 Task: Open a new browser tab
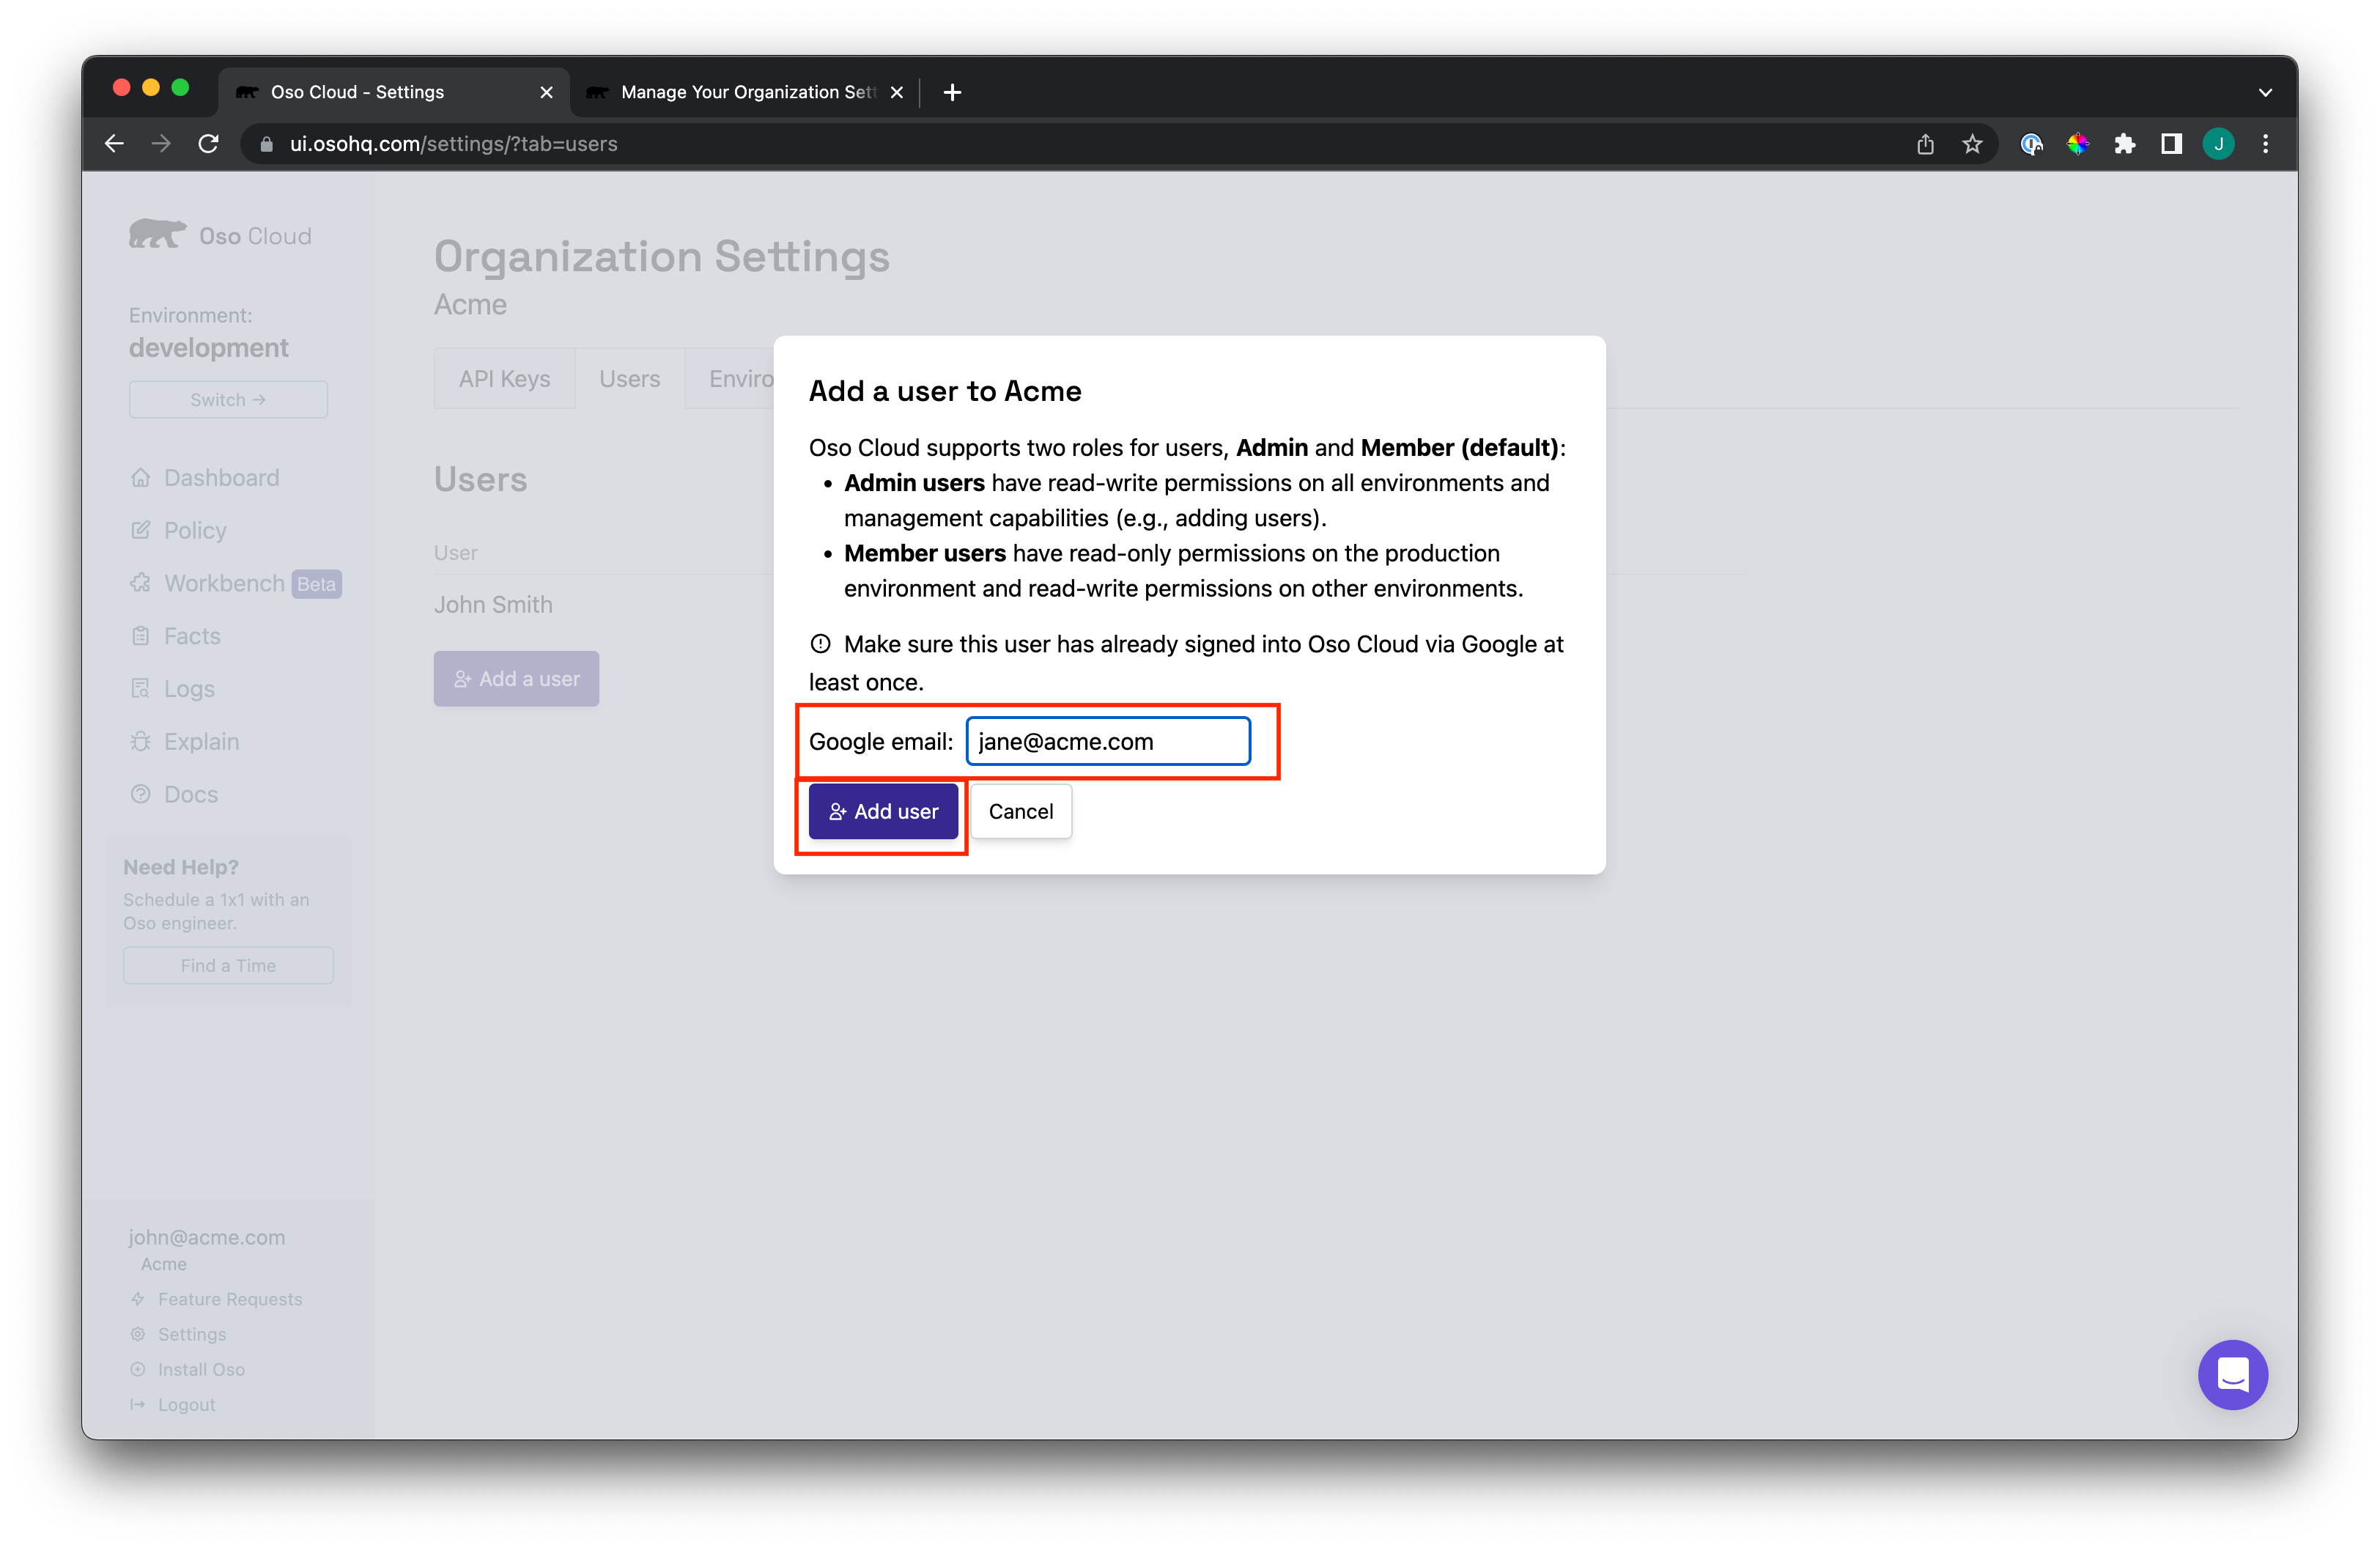(952, 92)
